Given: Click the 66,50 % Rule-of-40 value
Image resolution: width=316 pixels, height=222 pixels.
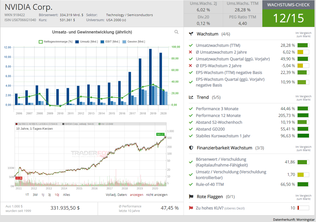Looking at the screenshot, I should coord(288,184).
